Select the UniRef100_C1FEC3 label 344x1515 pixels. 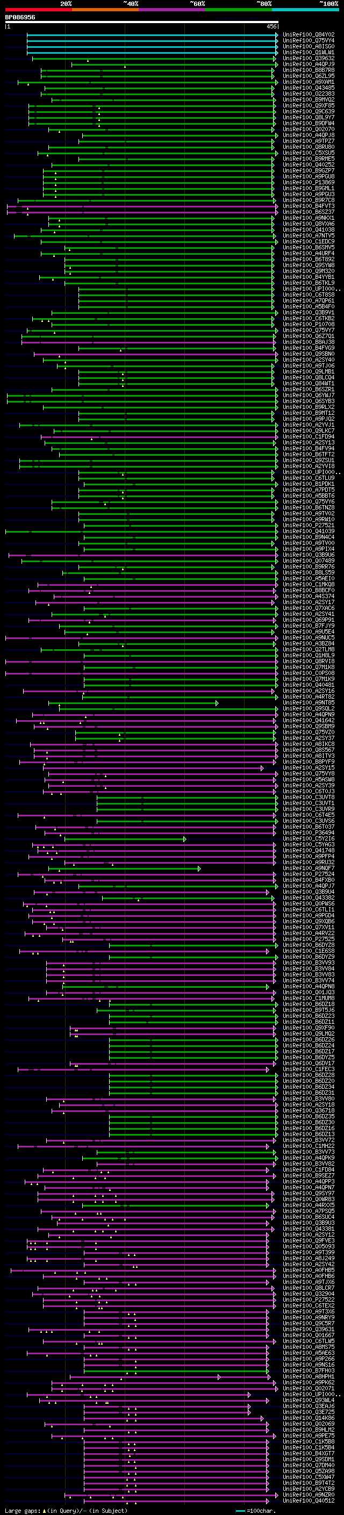pos(309,1069)
